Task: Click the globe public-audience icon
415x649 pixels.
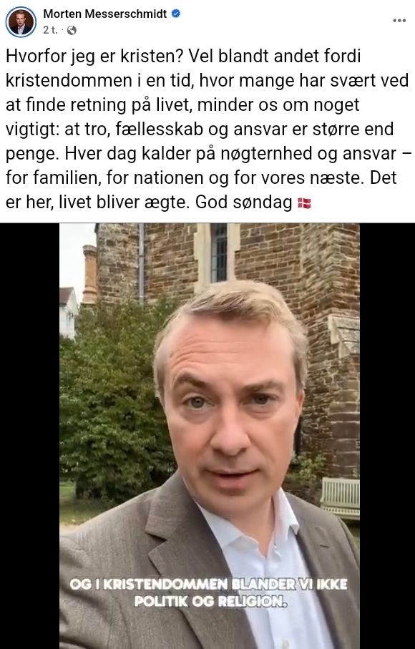Action: pos(72,30)
